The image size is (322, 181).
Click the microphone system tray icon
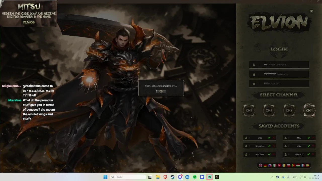pyautogui.click(x=288, y=177)
